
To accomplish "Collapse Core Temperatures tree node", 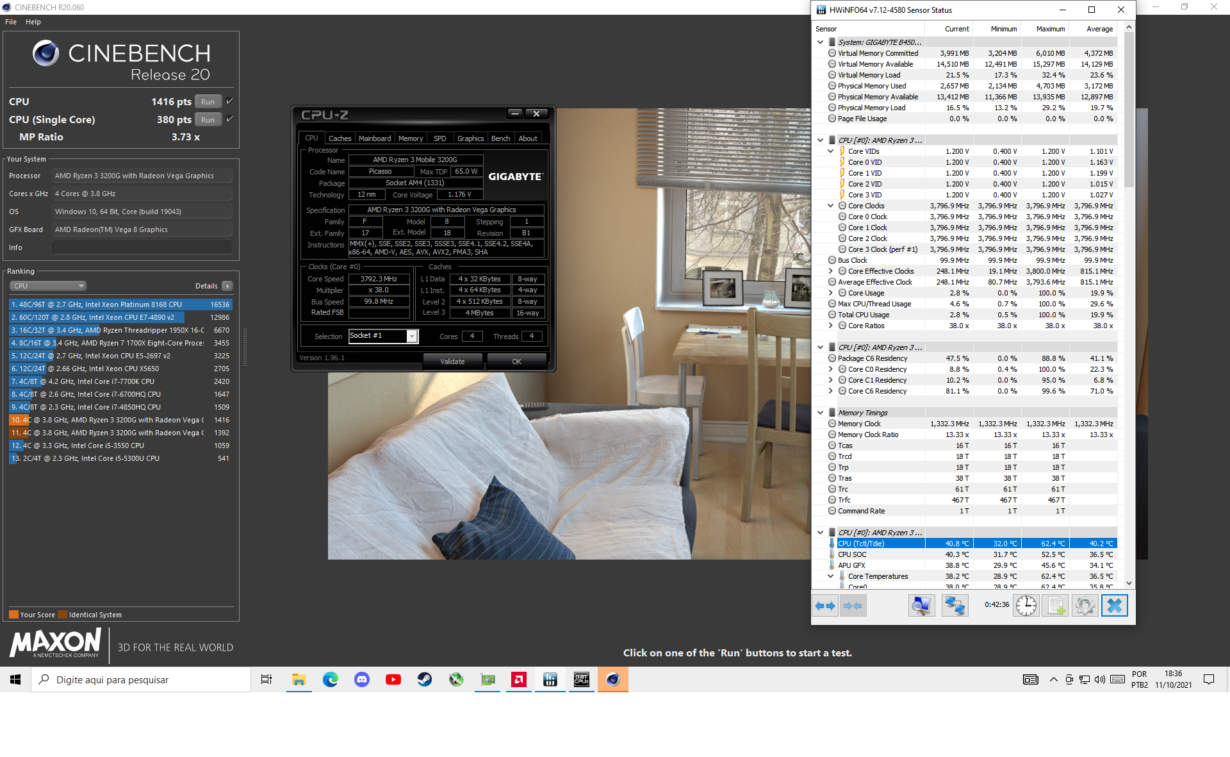I will 831,576.
